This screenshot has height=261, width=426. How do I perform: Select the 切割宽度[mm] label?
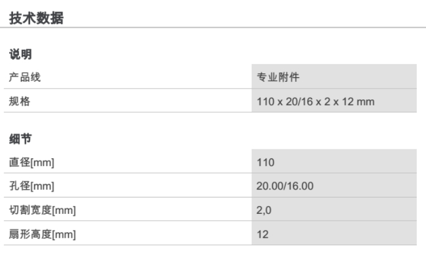pyautogui.click(x=43, y=210)
